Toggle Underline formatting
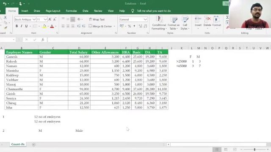 pyautogui.click(x=26, y=26)
